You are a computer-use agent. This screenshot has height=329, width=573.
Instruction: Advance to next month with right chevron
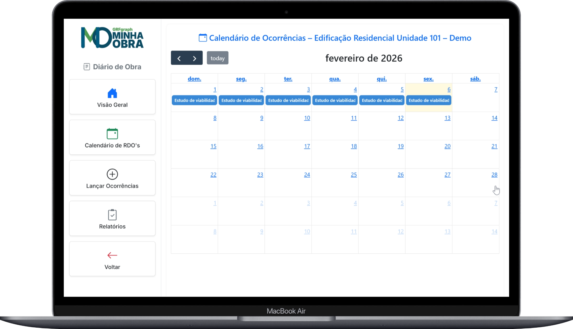coord(195,58)
